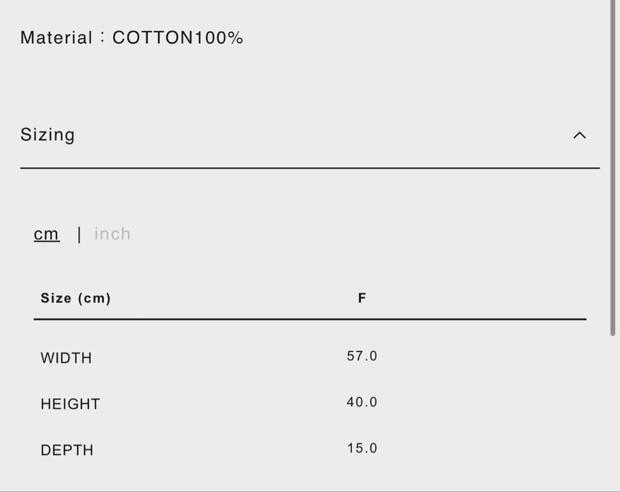Click the rule below the Size header row
This screenshot has width=620, height=492.
pyautogui.click(x=310, y=319)
